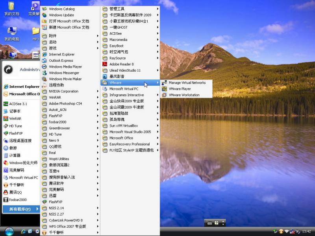This screenshot has width=315, height=236.
Task: Click 所有程序(P) button
Action: pyautogui.click(x=21, y=209)
